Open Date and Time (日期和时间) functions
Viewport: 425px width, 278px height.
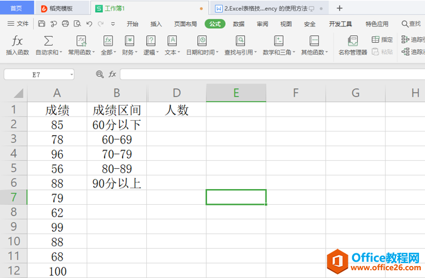pos(202,45)
